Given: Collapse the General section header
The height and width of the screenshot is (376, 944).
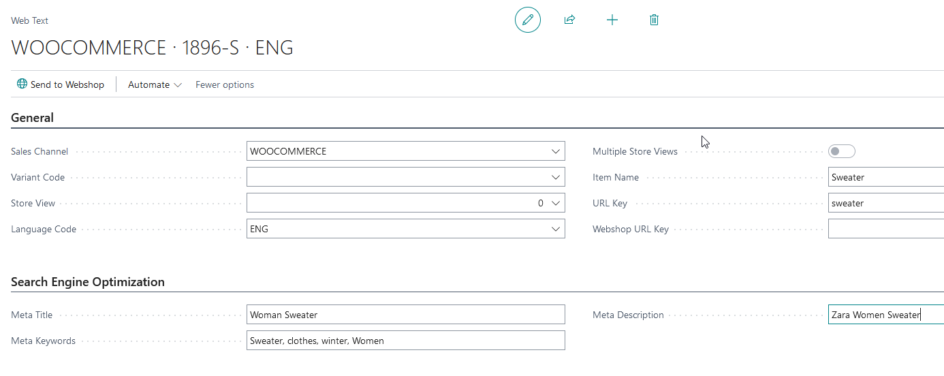Looking at the screenshot, I should 32,118.
